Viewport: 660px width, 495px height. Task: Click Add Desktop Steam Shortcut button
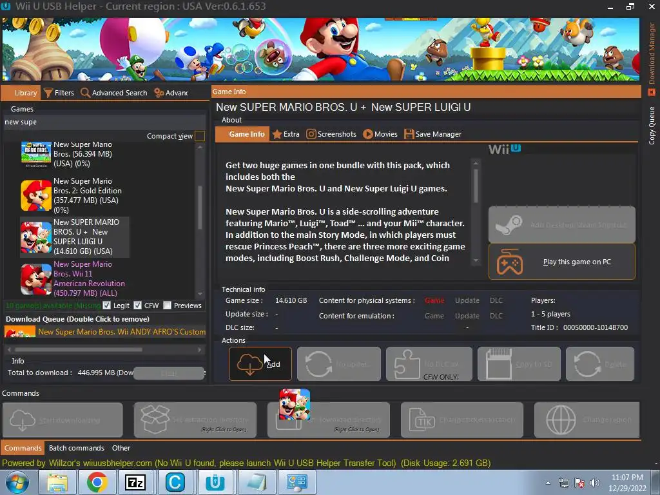[x=562, y=224]
